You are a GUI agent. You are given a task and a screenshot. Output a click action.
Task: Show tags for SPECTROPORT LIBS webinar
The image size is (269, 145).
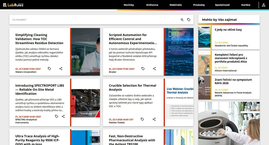[x=56, y=116]
